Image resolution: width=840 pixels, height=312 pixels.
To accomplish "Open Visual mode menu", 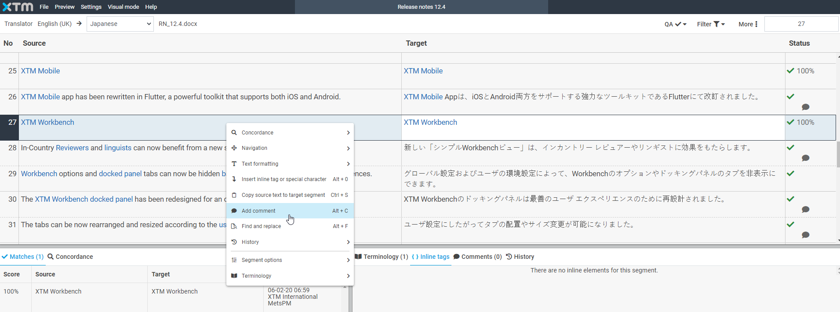I will (124, 7).
